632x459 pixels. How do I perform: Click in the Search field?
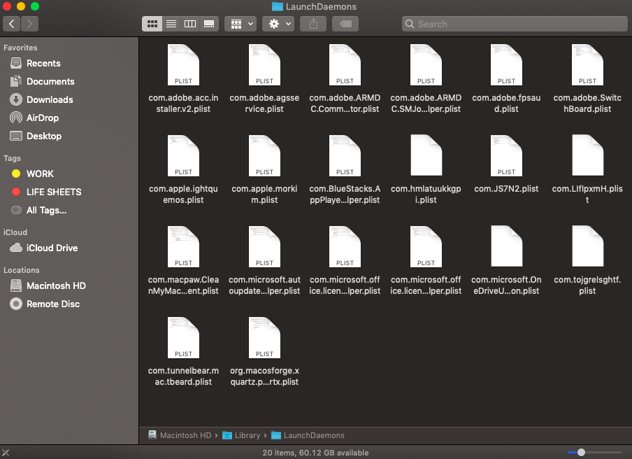point(514,24)
